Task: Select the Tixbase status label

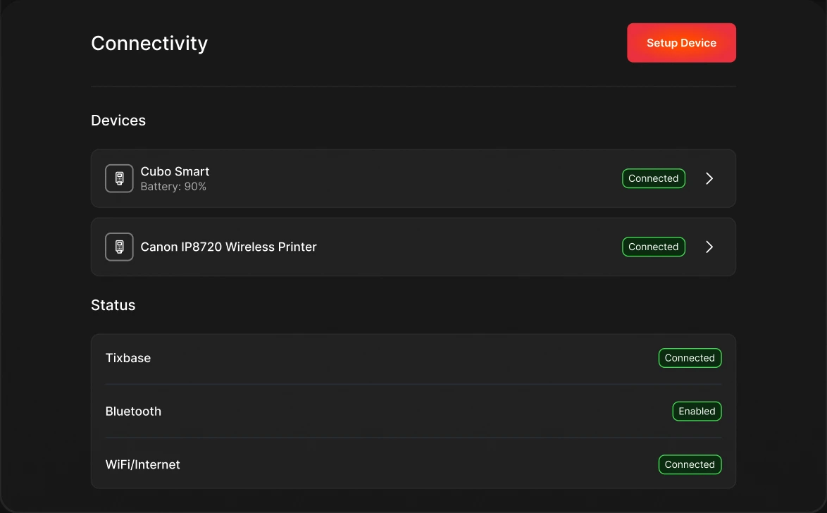Action: click(128, 358)
